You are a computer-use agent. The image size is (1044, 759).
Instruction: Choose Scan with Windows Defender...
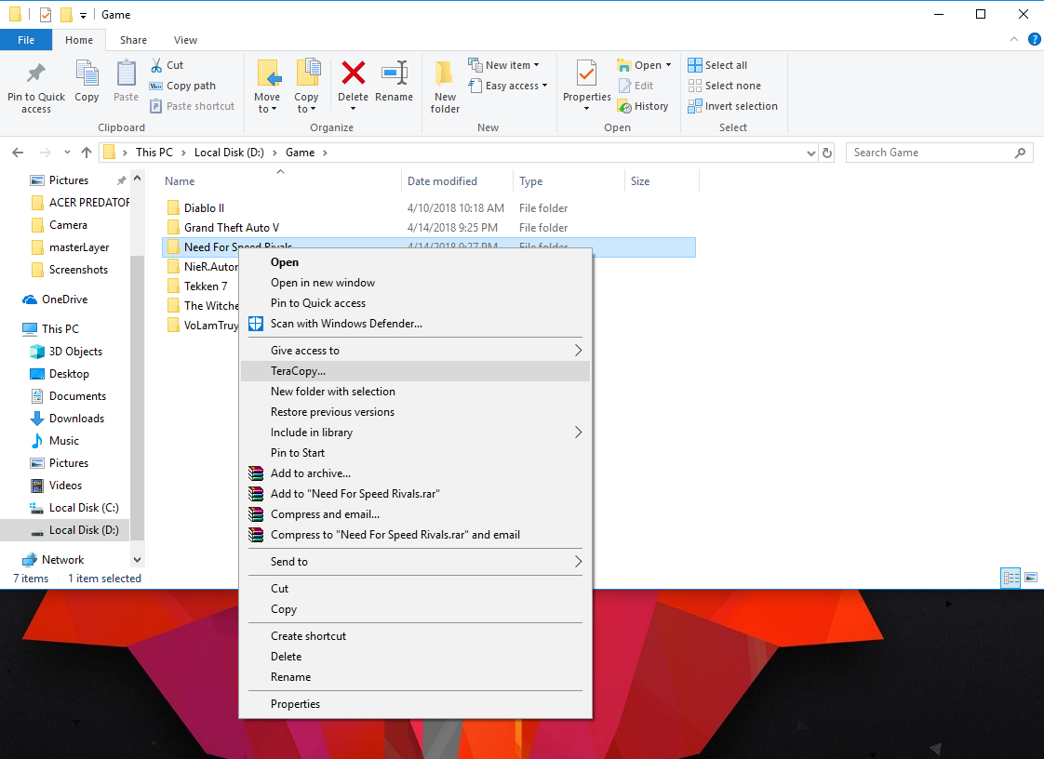click(x=416, y=324)
